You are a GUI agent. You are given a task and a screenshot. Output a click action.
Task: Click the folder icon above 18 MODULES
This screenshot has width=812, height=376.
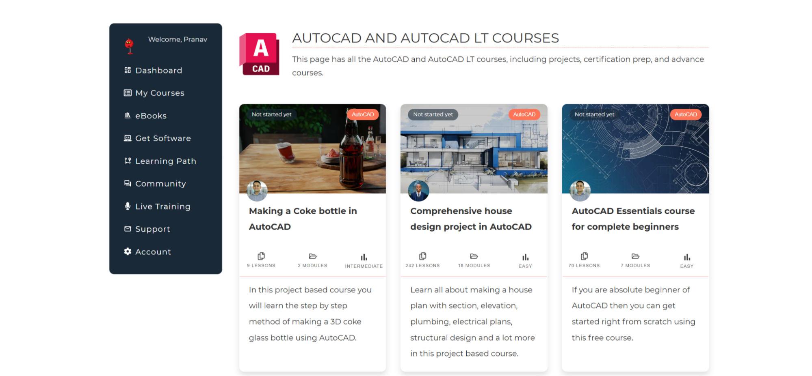[x=474, y=256]
